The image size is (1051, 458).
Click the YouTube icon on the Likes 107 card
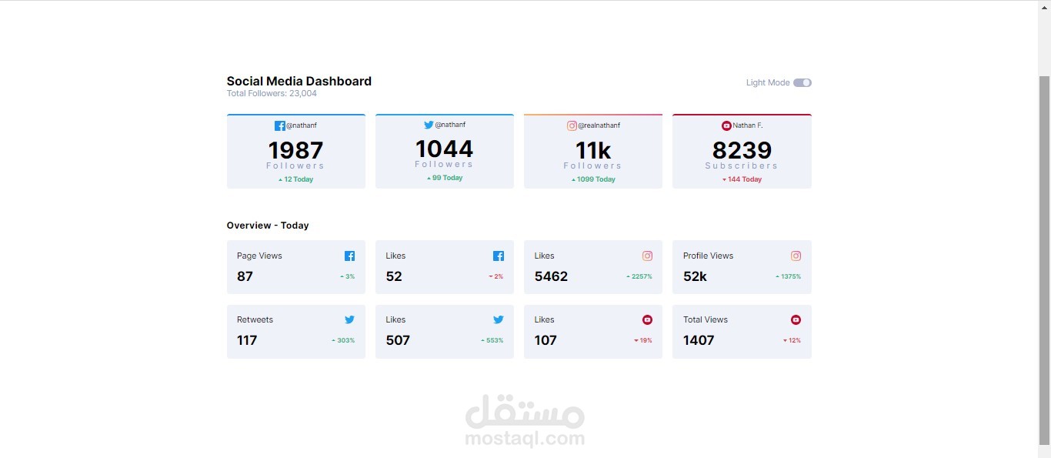tap(647, 319)
